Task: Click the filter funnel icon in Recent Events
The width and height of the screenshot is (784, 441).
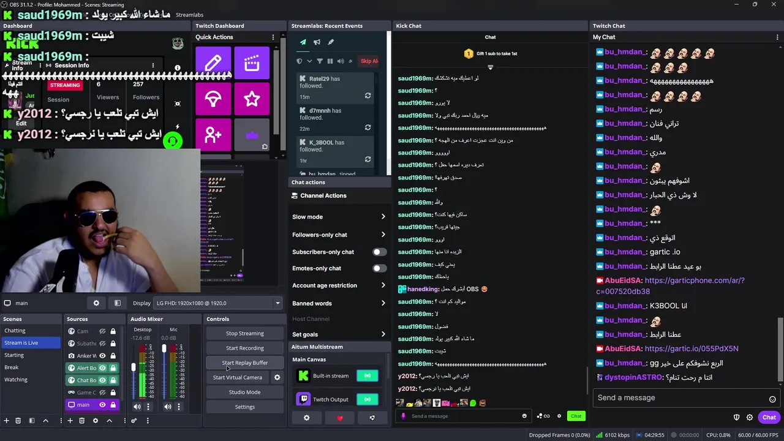Action: tap(320, 61)
